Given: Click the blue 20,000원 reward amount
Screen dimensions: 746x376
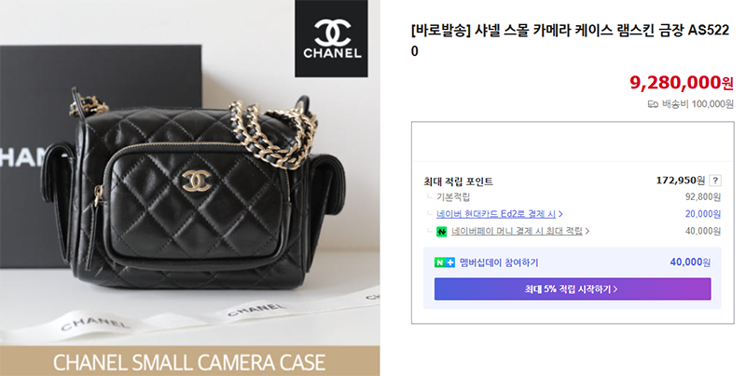Looking at the screenshot, I should (x=703, y=214).
